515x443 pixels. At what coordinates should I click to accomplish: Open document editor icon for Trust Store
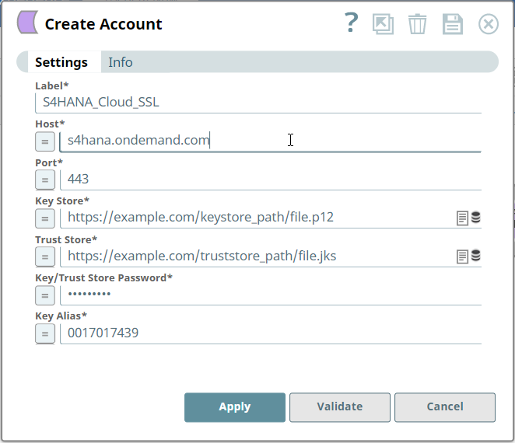click(x=462, y=256)
